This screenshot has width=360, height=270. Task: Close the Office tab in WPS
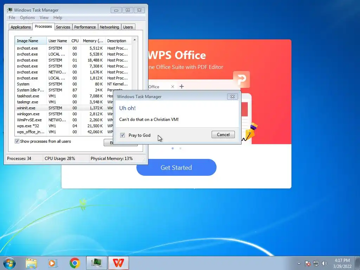point(173,86)
